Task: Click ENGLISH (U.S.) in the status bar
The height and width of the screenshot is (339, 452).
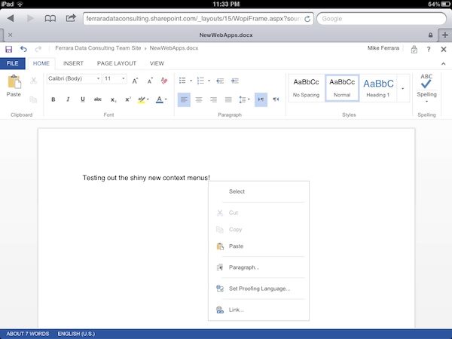Action: tap(76, 334)
